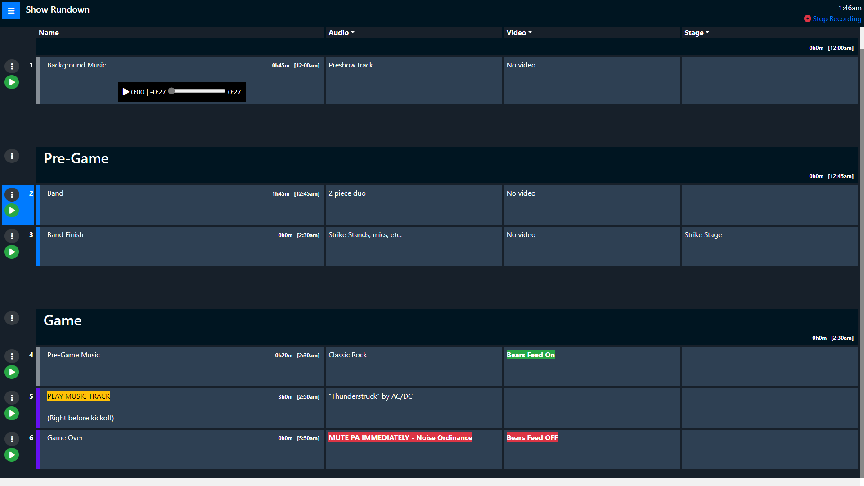Start playback of the Band cue
This screenshot has height=486, width=864.
pos(12,210)
